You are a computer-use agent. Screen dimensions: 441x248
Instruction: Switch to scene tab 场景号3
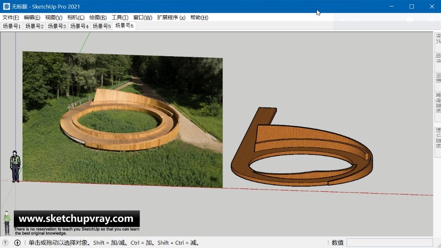(57, 26)
